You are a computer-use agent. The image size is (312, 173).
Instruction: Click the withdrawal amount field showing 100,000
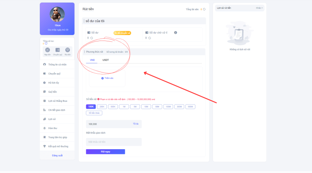click(x=113, y=124)
